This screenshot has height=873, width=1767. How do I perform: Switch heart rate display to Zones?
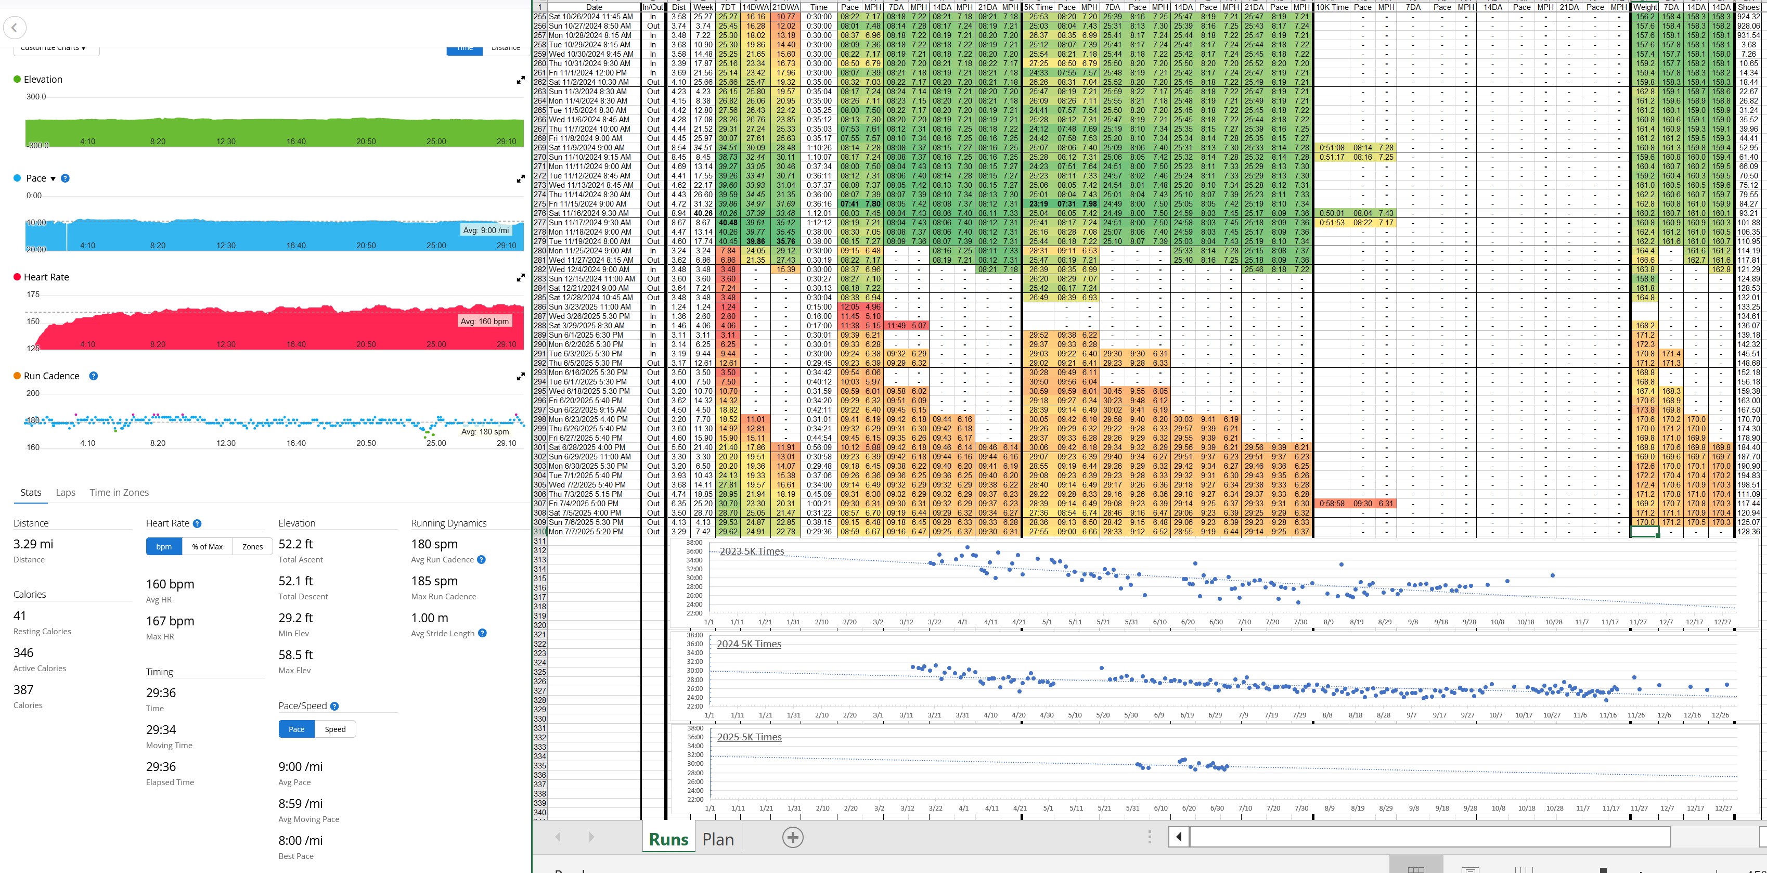[x=252, y=546]
